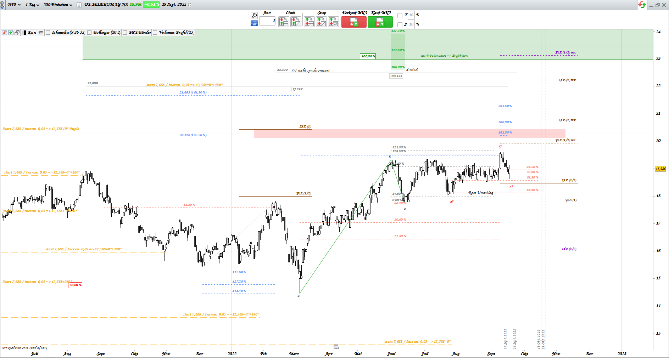Click the green +0,61 % change badge

coord(151,5)
